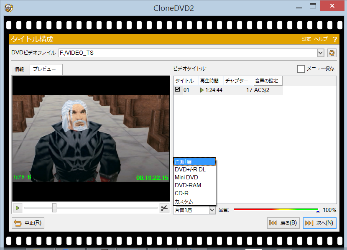Click the CloneDVD2 sheep app icon

coord(9,8)
